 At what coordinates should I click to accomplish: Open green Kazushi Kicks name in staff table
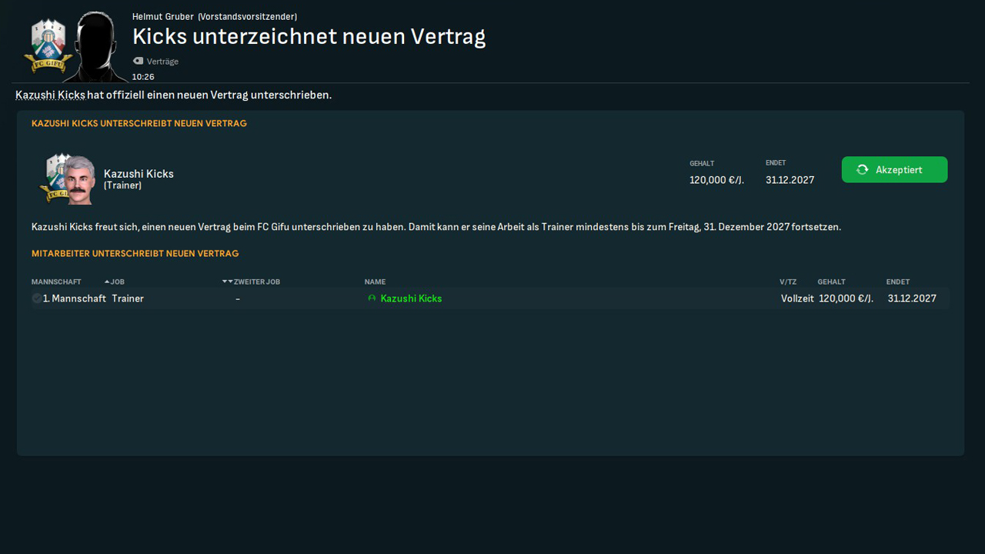[411, 299]
